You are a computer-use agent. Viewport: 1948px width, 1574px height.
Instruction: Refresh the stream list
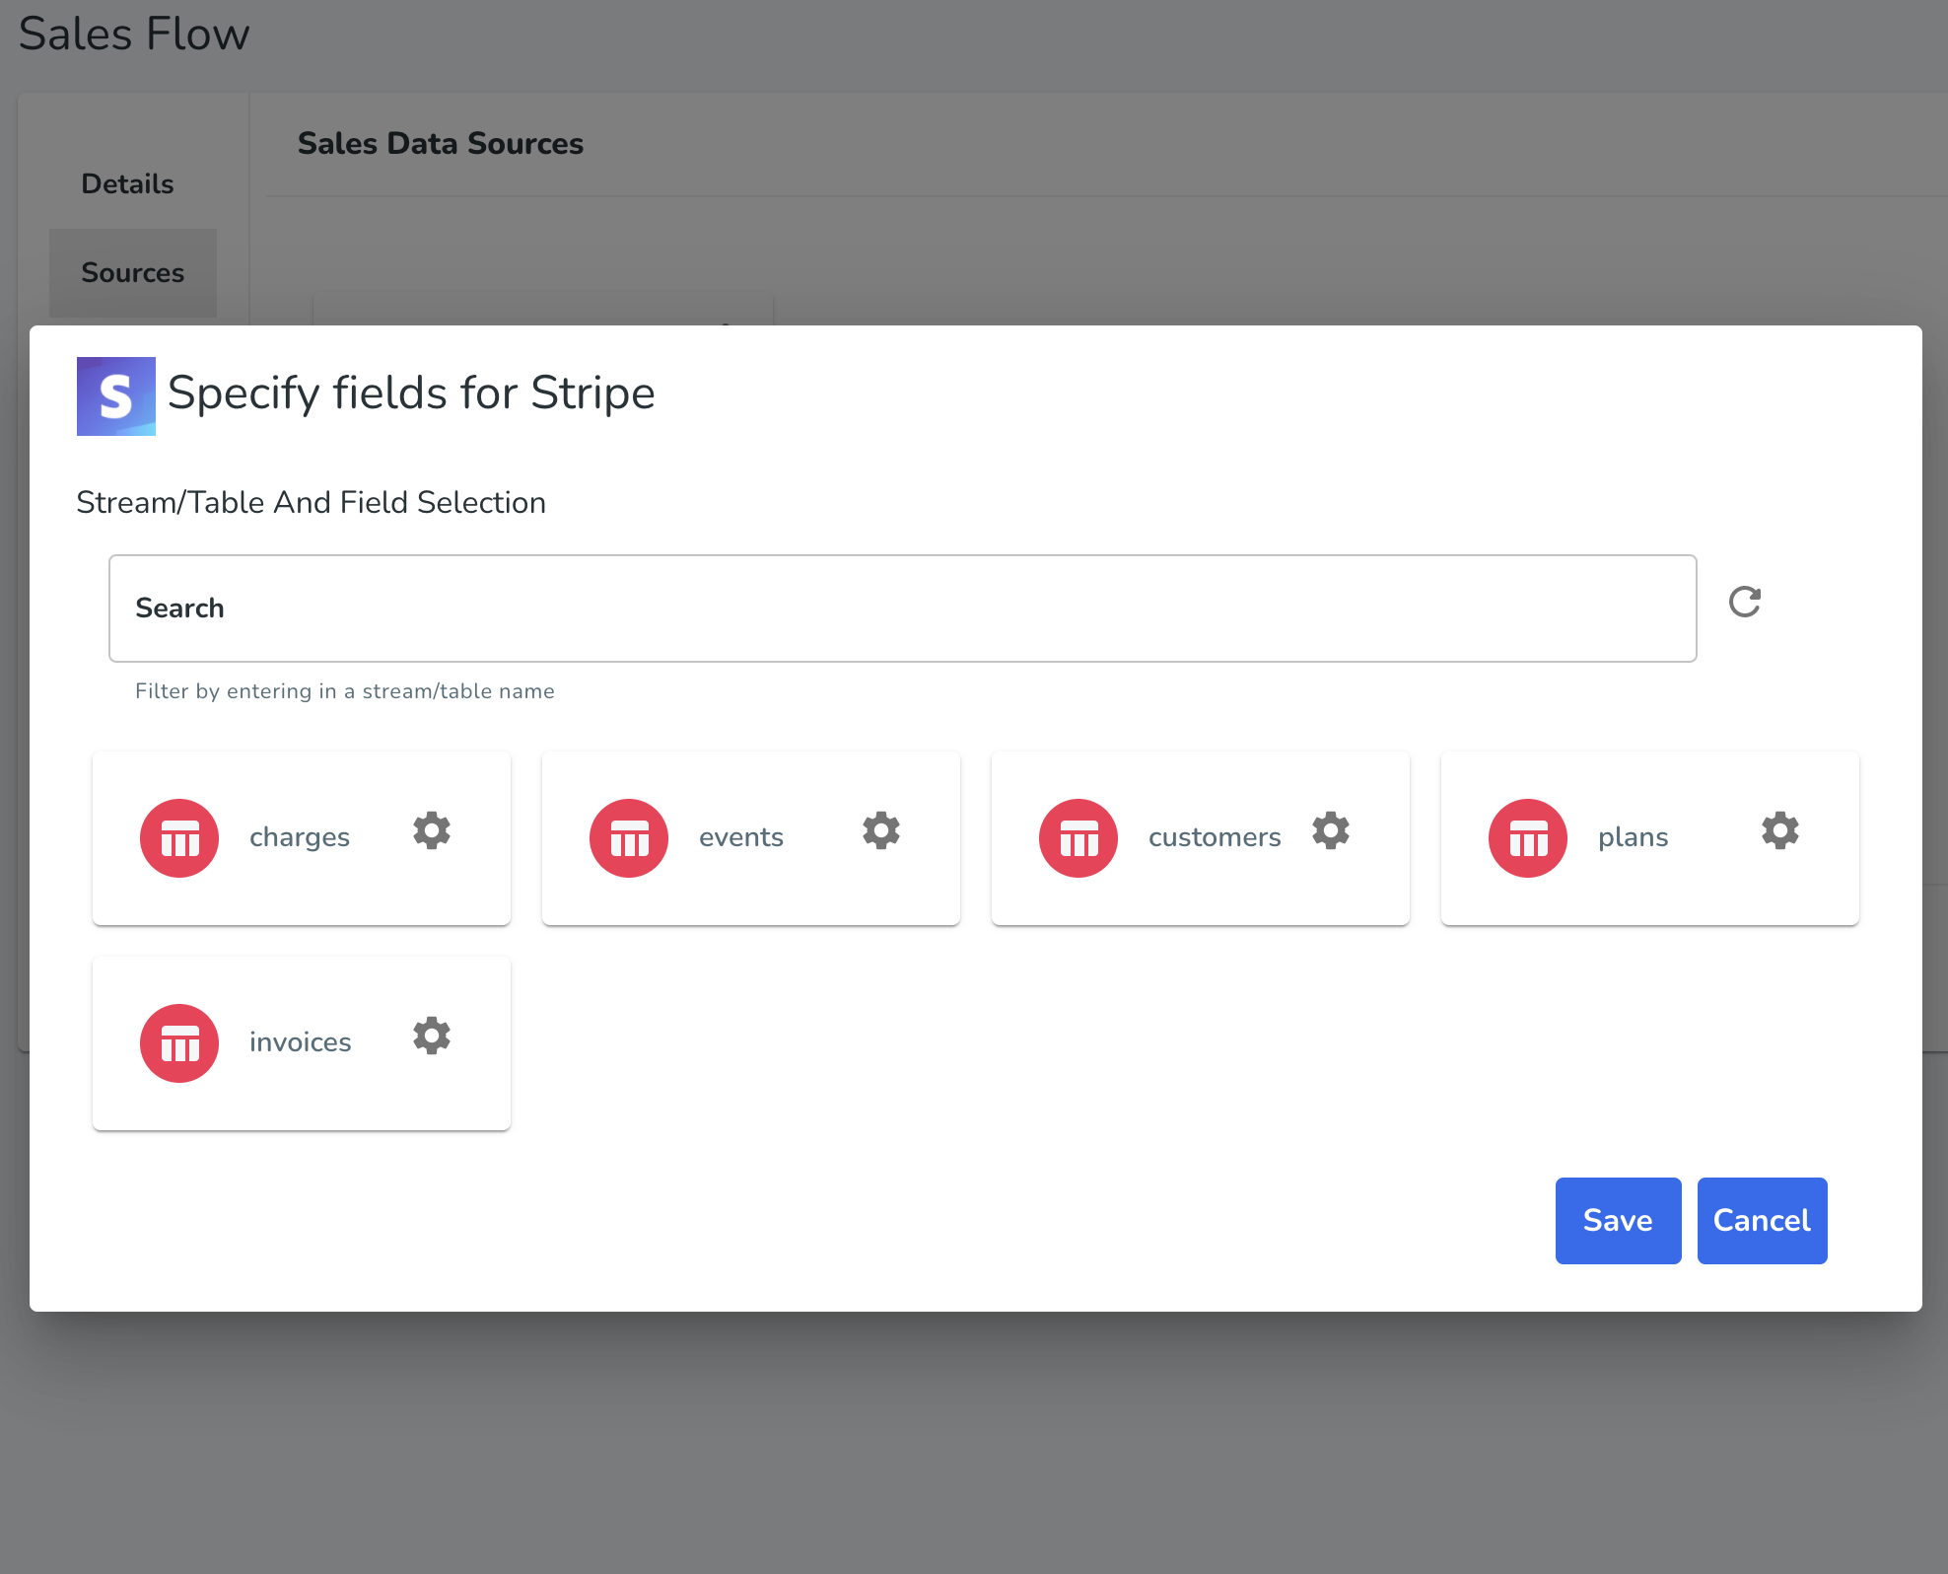[x=1745, y=602]
